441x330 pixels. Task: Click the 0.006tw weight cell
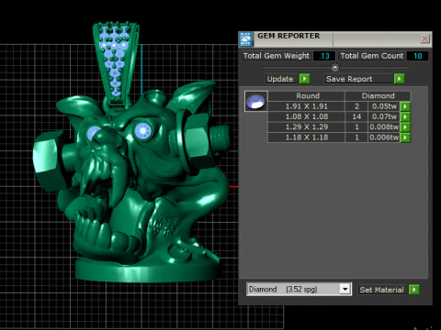[384, 137]
